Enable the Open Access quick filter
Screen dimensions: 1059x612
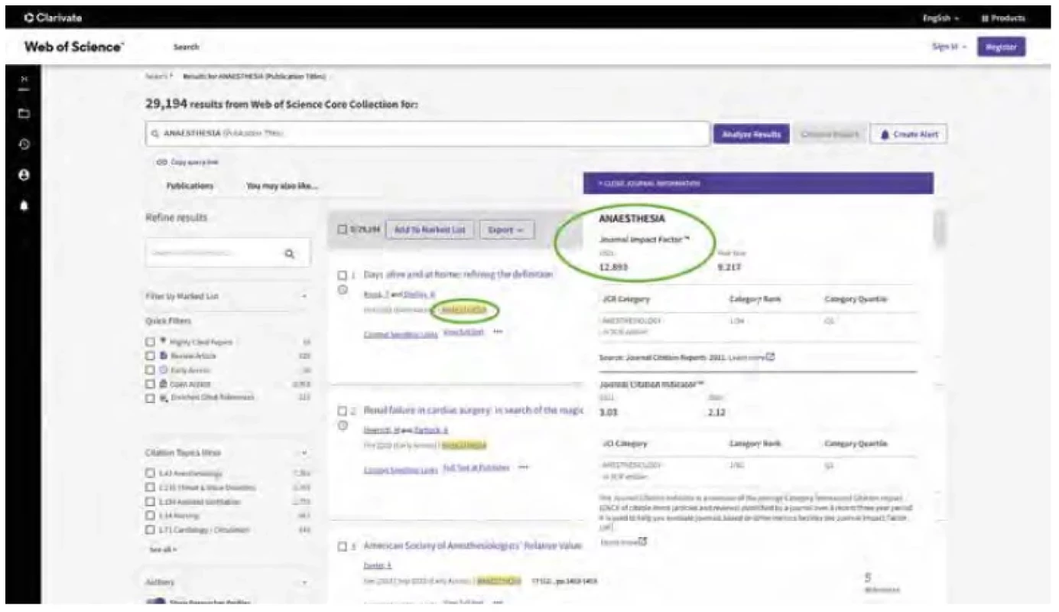[151, 383]
